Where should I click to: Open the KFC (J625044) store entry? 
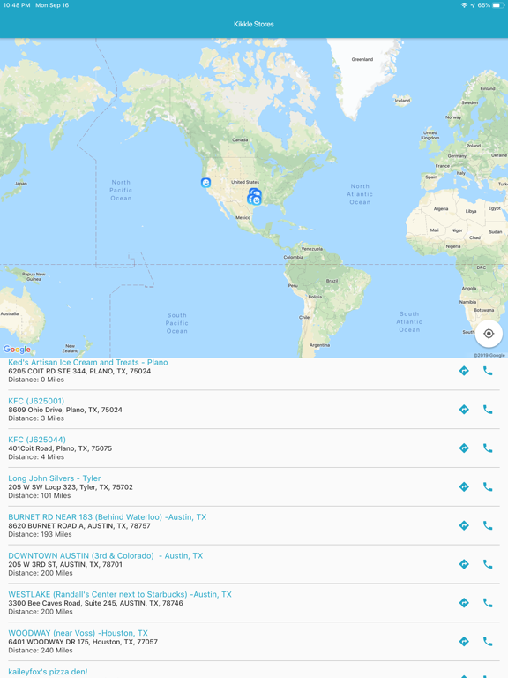[37, 440]
